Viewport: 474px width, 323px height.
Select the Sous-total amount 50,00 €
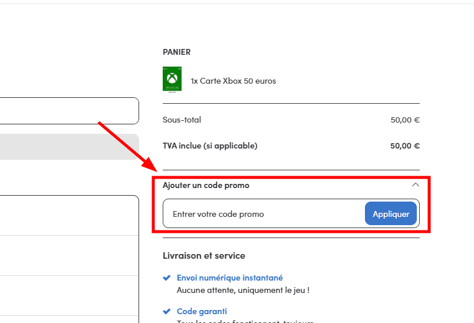click(405, 120)
